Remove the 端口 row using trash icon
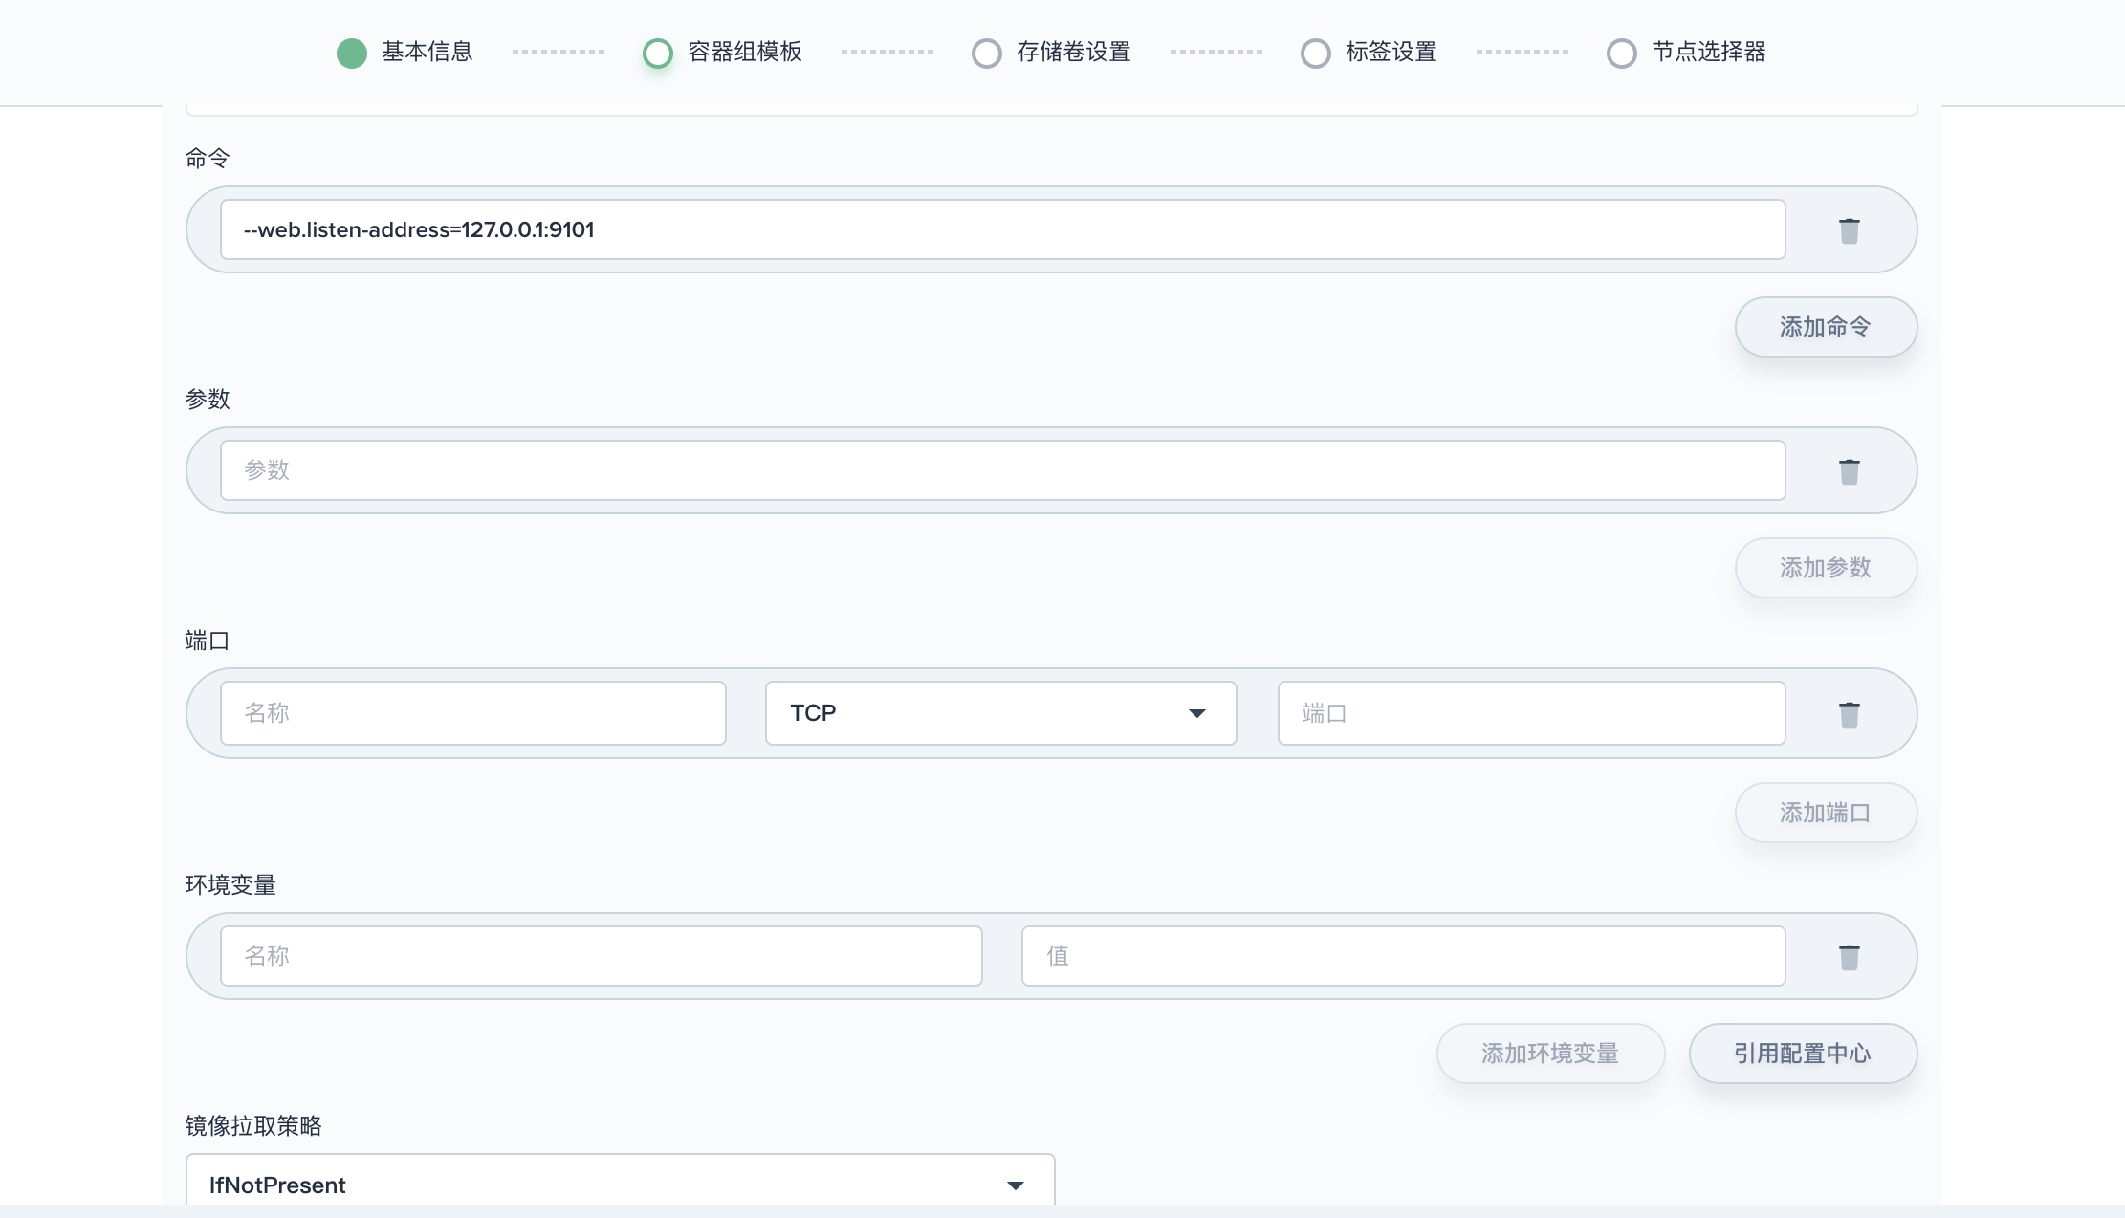 pyautogui.click(x=1849, y=714)
